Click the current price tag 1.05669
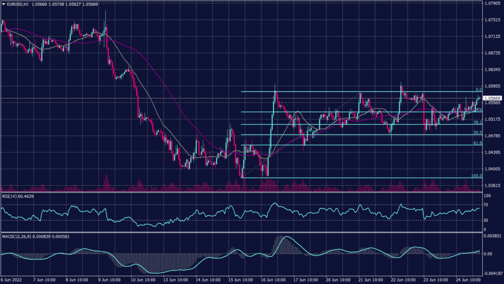Screen dimensions: 504x284 [492, 98]
